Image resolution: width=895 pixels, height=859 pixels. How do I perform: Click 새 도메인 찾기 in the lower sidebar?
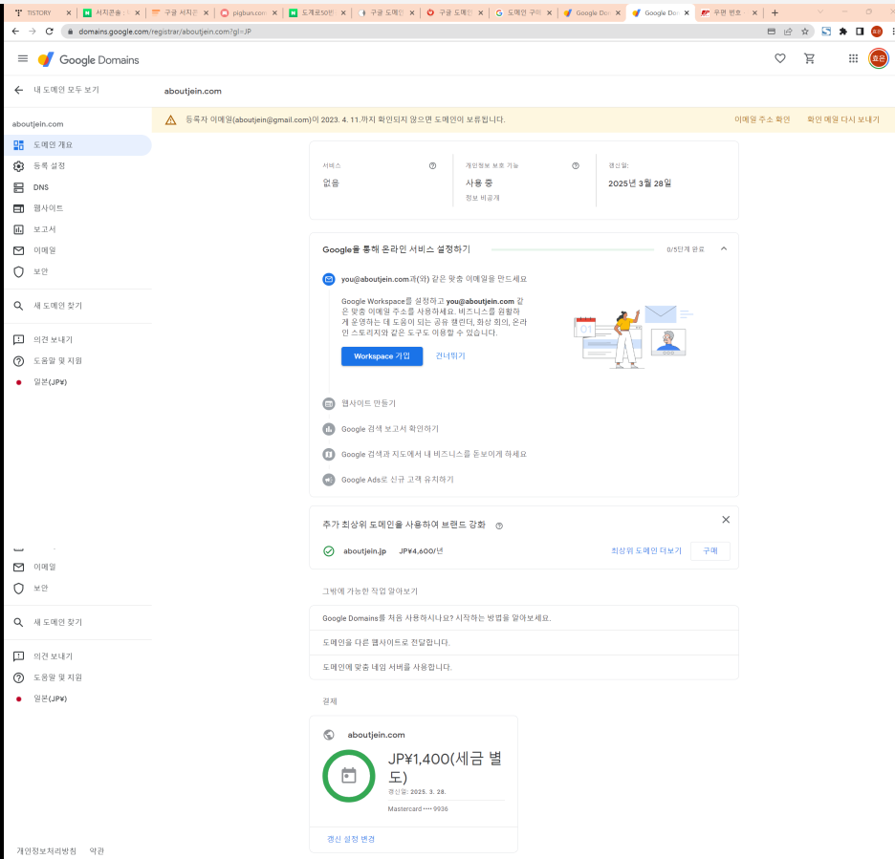[x=77, y=622]
